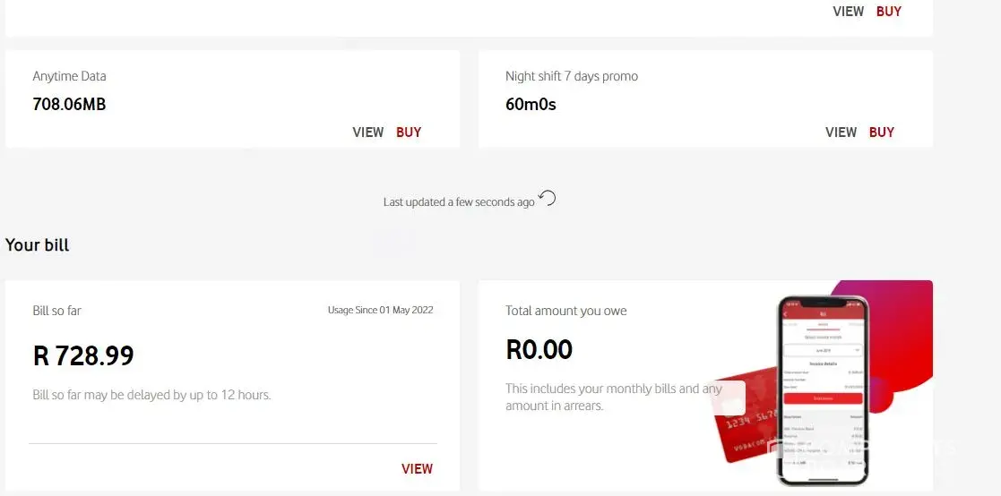The width and height of the screenshot is (1001, 496).
Task: Select the Anytime Data card title
Action: (69, 76)
